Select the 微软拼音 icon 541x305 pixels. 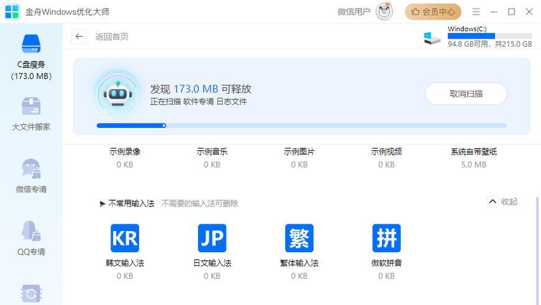point(386,238)
